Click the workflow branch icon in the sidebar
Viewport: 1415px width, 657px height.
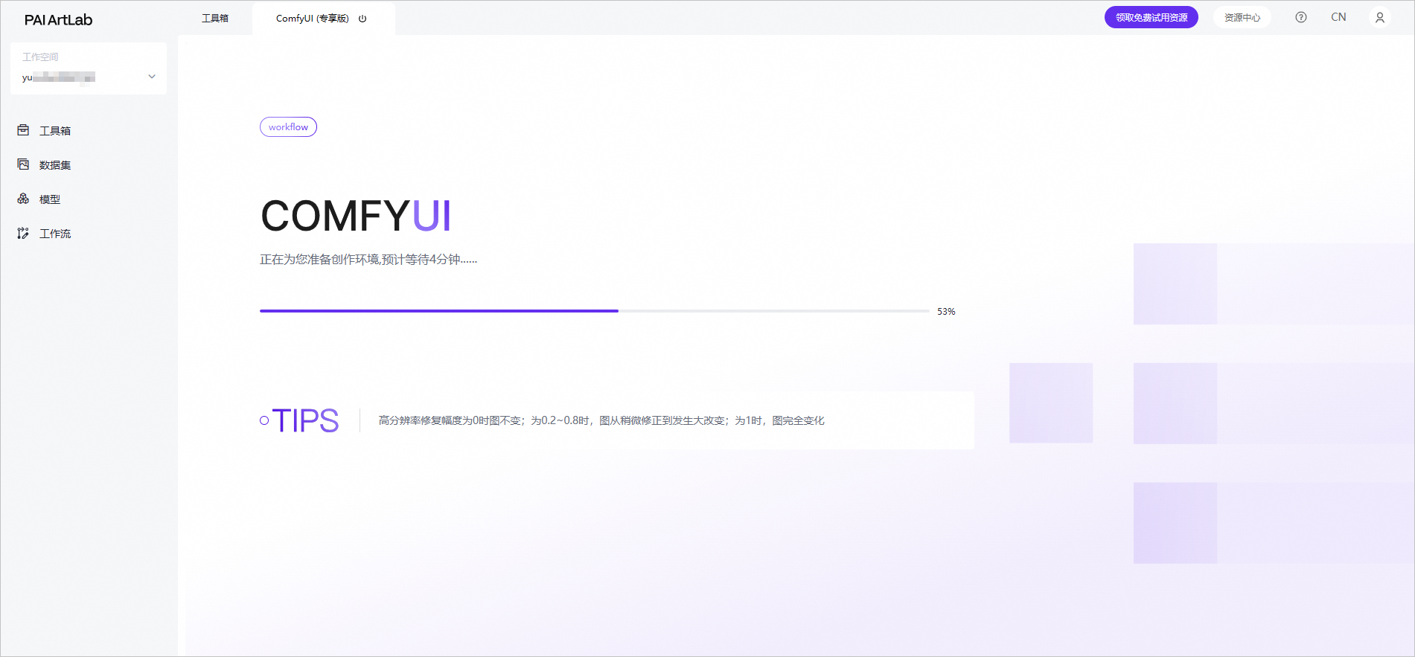click(x=23, y=233)
